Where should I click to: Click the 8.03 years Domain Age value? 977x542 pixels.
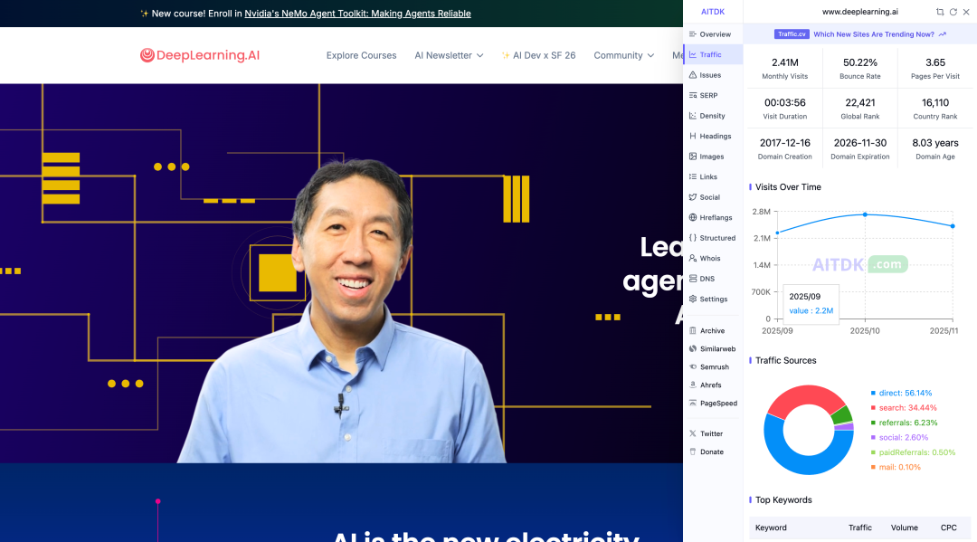[935, 143]
